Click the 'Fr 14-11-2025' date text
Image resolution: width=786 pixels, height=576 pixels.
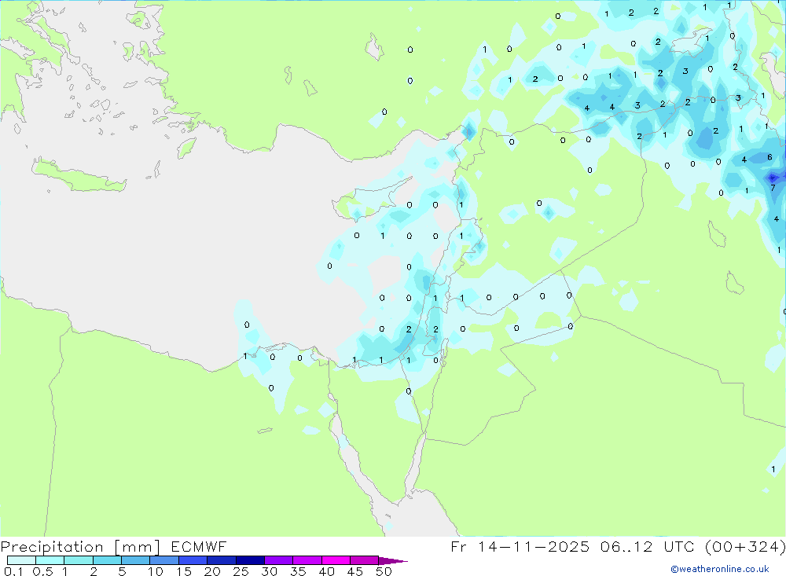(x=520, y=546)
